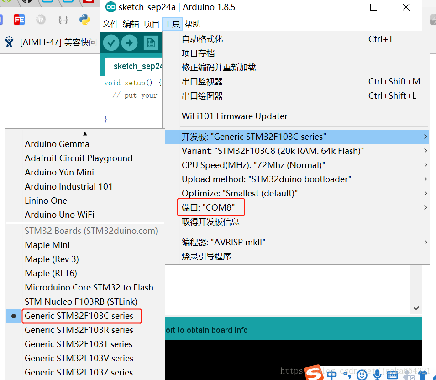Screen dimensions: 436x380
Task: Open the 文件 menu
Action: pos(110,24)
